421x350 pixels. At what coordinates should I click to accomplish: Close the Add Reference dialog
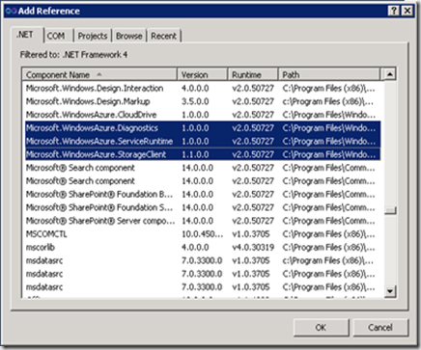click(407, 11)
